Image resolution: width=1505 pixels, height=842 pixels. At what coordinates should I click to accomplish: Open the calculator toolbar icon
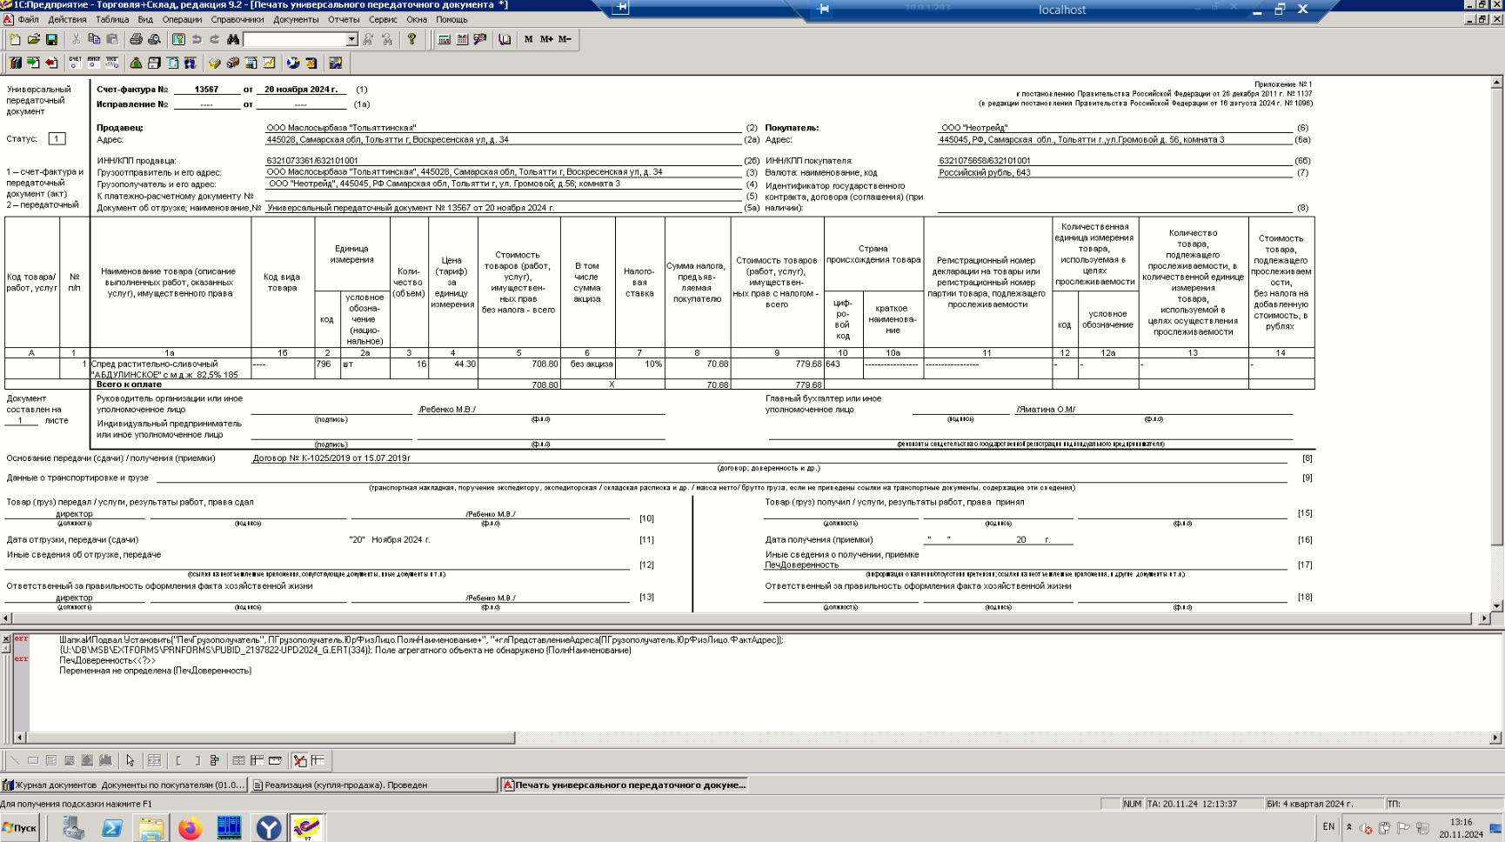coord(444,39)
